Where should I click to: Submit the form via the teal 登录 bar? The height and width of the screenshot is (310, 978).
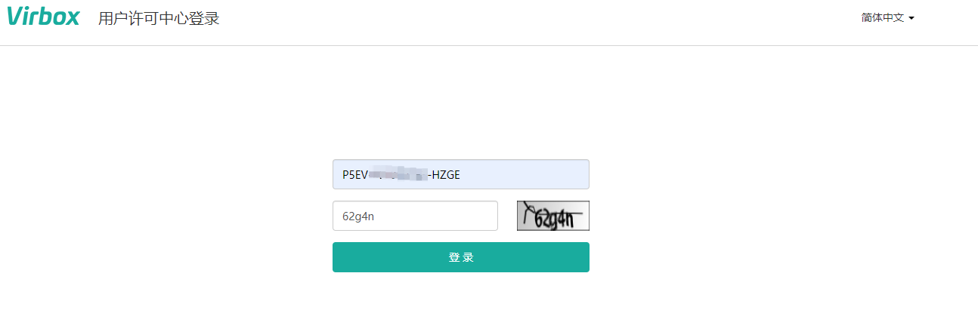(x=461, y=257)
